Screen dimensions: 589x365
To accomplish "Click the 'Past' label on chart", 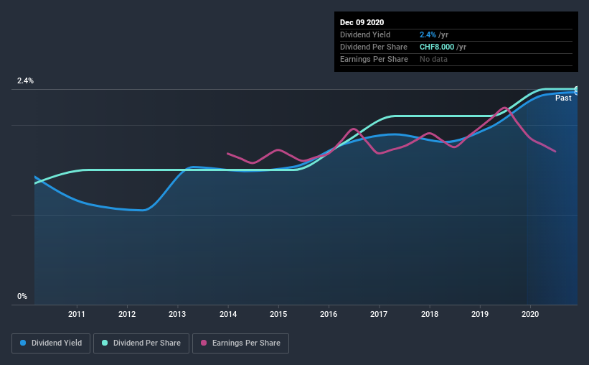I will click(x=563, y=98).
